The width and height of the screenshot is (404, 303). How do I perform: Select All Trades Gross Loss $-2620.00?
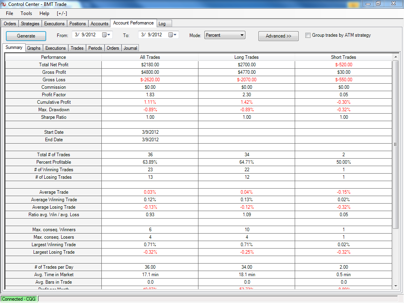click(x=150, y=80)
